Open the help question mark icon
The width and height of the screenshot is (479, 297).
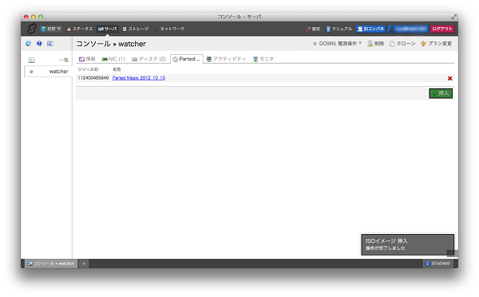pyautogui.click(x=39, y=44)
